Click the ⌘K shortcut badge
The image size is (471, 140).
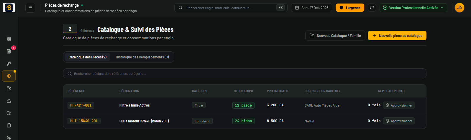tap(280, 8)
